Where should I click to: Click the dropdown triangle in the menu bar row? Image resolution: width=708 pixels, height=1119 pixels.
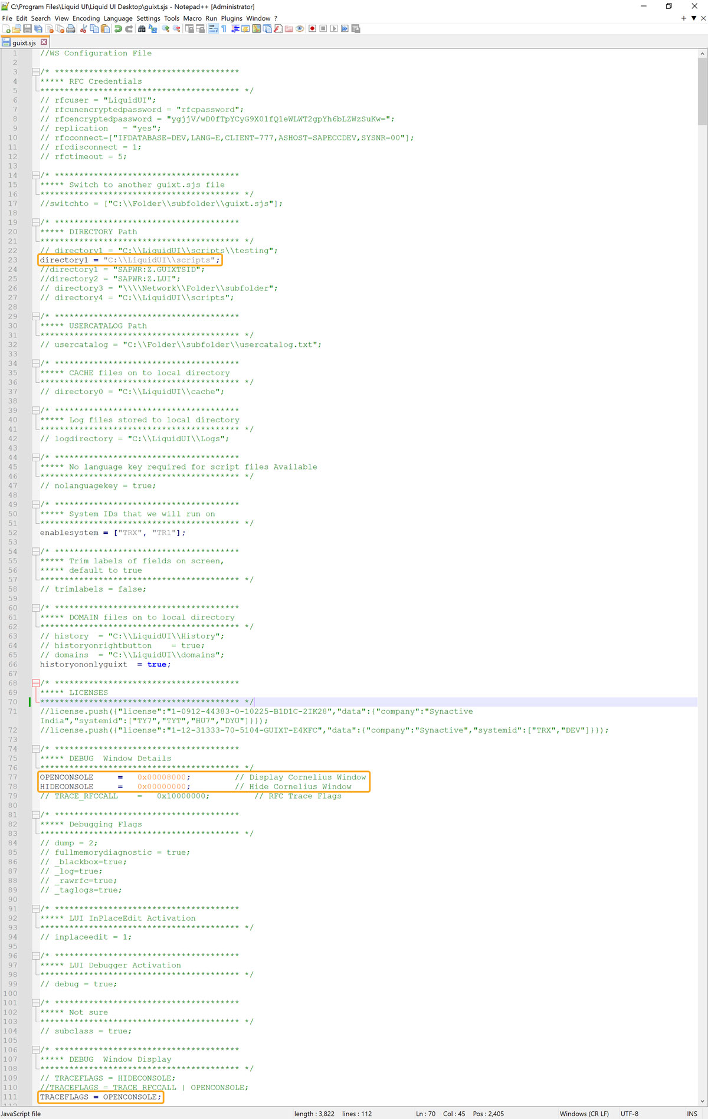click(x=693, y=18)
